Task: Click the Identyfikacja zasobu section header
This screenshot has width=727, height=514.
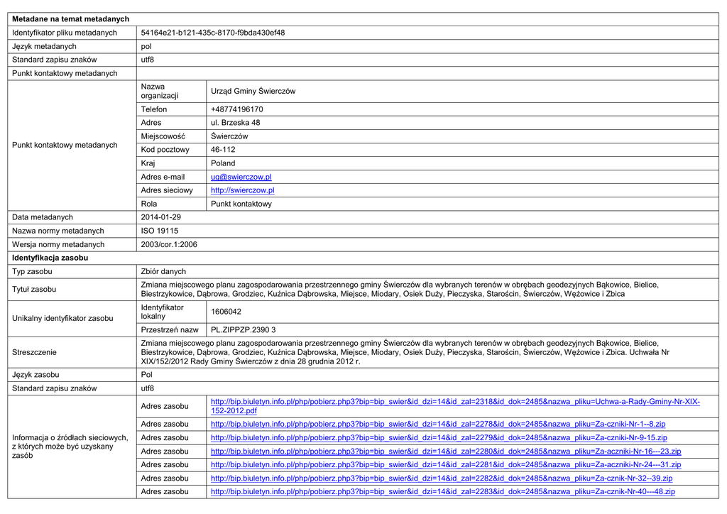Action: point(50,258)
